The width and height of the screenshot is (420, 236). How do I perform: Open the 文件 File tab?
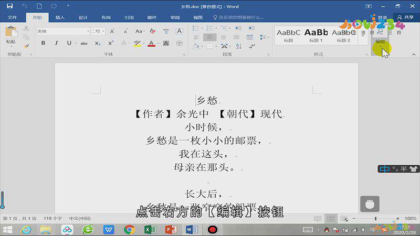pyautogui.click(x=12, y=17)
